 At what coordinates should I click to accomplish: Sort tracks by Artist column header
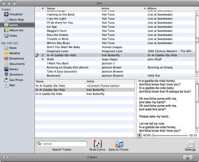124,8
